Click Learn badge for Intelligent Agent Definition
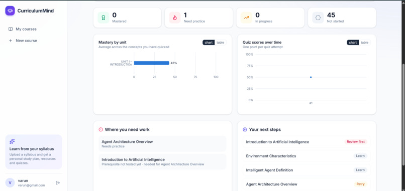Image resolution: width=405 pixels, height=191 pixels. pos(360,170)
